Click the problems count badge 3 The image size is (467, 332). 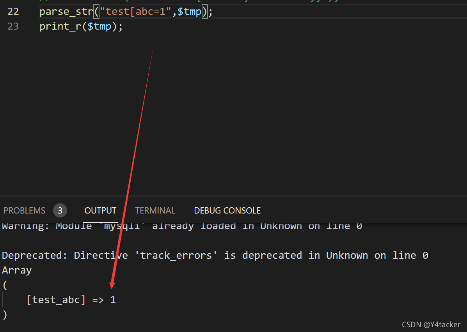(60, 211)
